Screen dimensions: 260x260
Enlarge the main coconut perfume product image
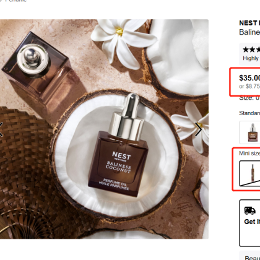pos(104,129)
